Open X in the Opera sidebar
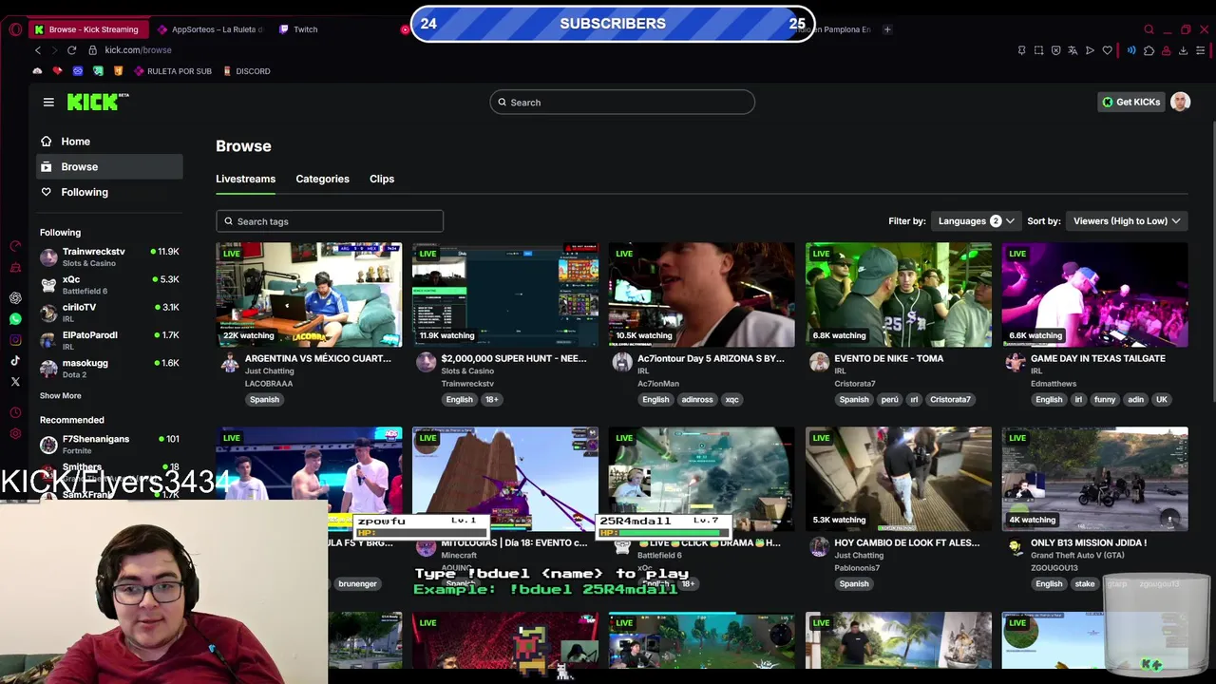Screen dimensions: 1216x684 (x=15, y=382)
